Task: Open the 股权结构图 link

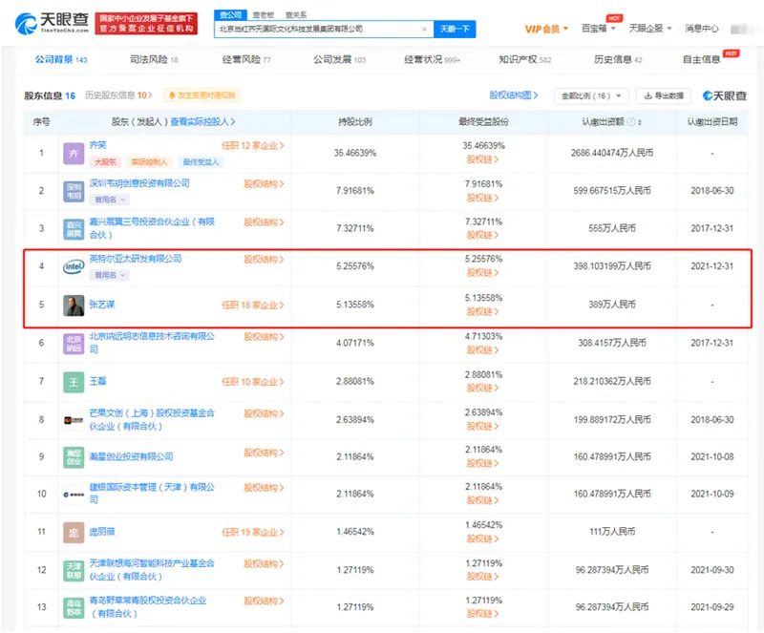Action: pyautogui.click(x=514, y=95)
